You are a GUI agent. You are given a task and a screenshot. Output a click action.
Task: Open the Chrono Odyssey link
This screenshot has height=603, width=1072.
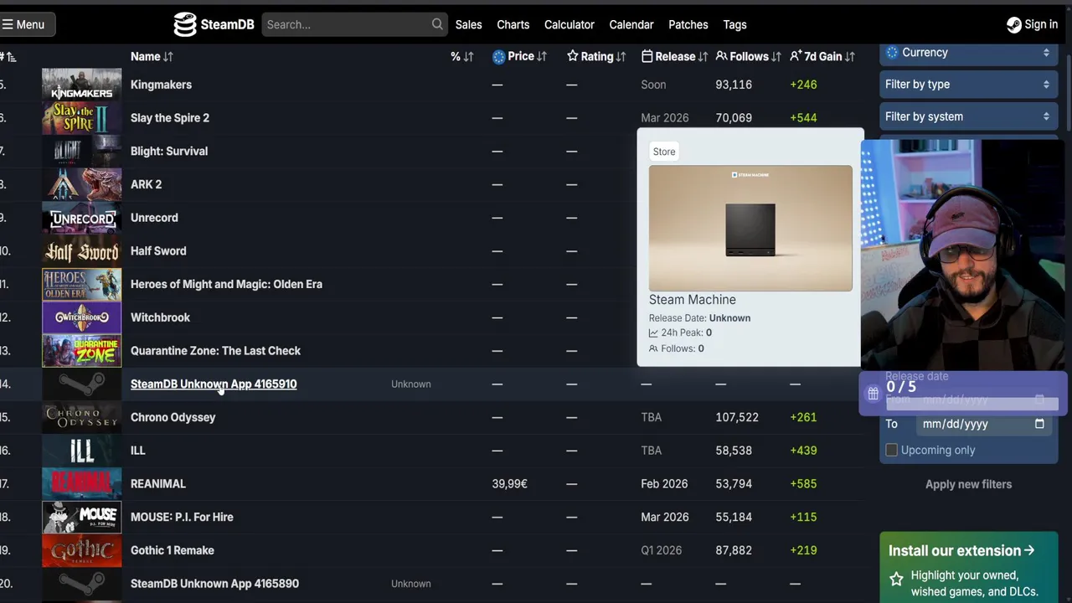173,417
